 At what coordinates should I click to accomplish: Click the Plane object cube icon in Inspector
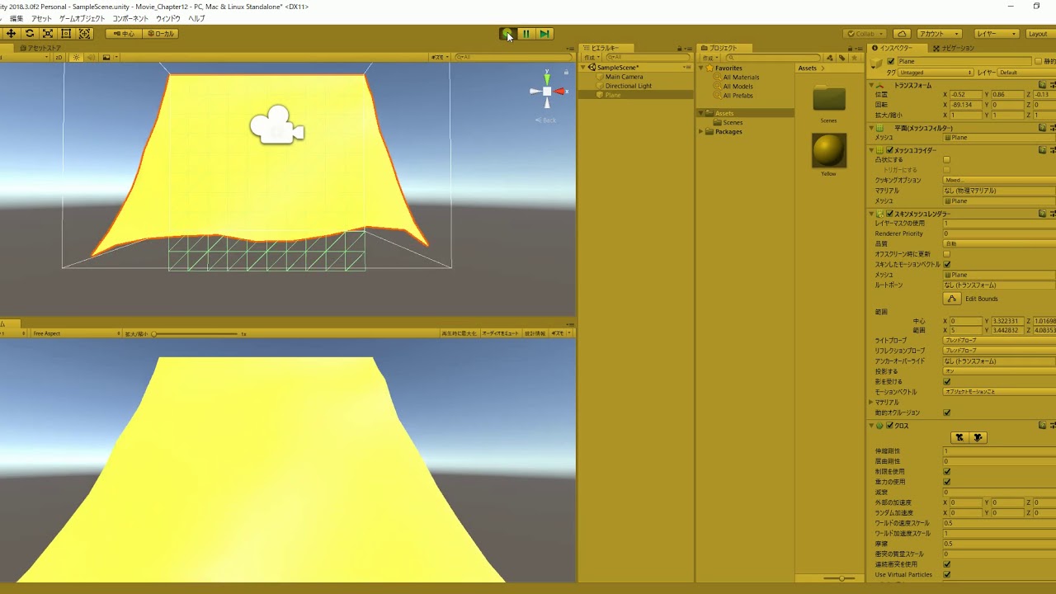[877, 64]
